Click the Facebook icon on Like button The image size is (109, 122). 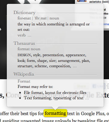click(94, 86)
